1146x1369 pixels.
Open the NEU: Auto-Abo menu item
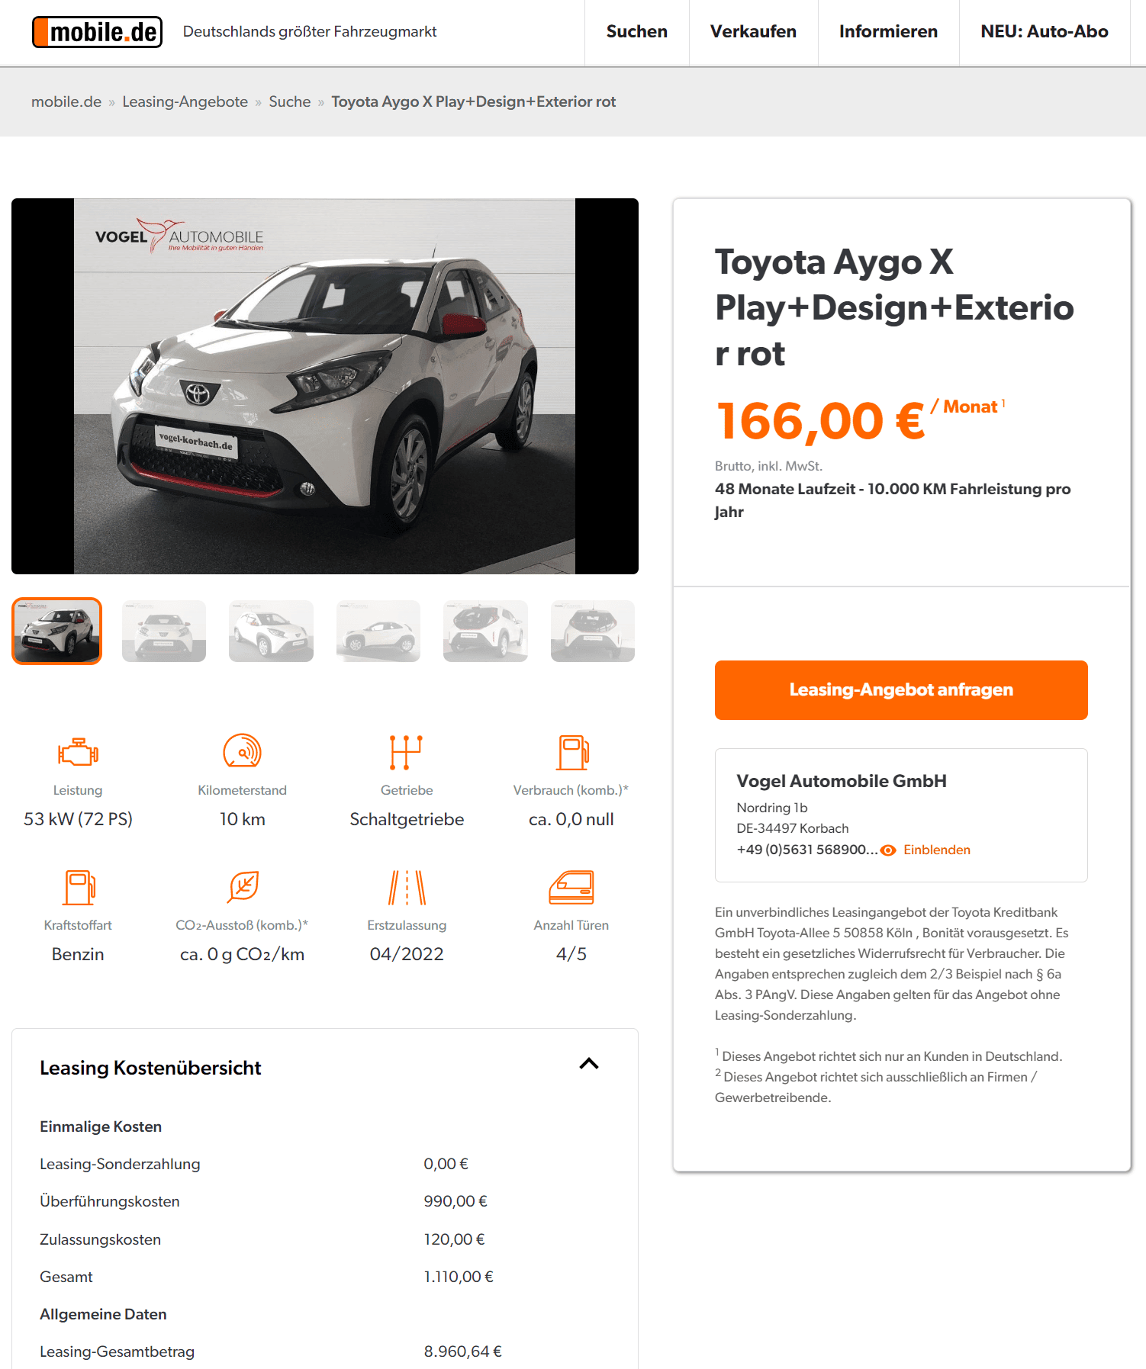(x=1044, y=32)
